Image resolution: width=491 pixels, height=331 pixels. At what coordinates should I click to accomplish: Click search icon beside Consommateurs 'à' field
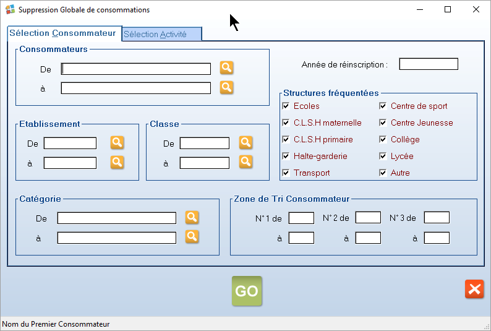227,87
